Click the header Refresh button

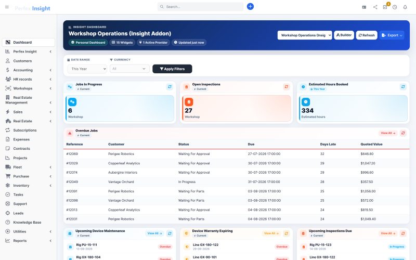tap(367, 35)
